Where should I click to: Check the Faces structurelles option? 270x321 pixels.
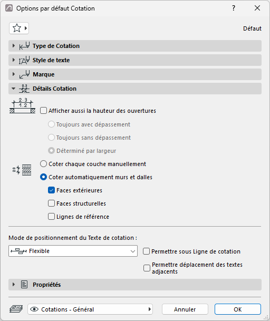(51, 203)
